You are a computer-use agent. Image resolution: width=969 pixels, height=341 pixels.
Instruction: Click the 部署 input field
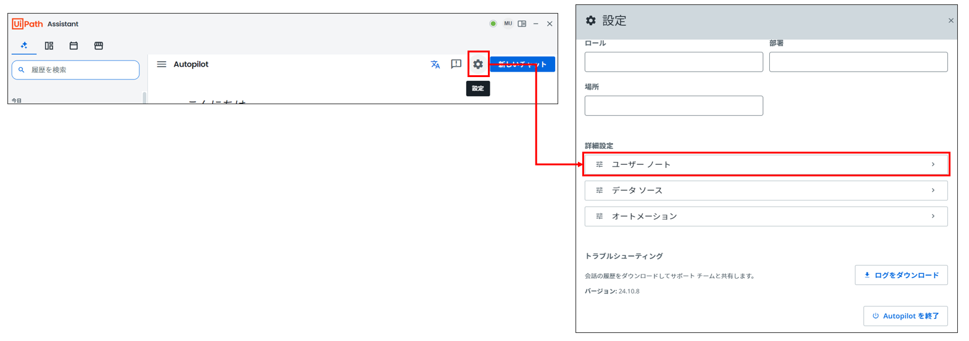858,62
